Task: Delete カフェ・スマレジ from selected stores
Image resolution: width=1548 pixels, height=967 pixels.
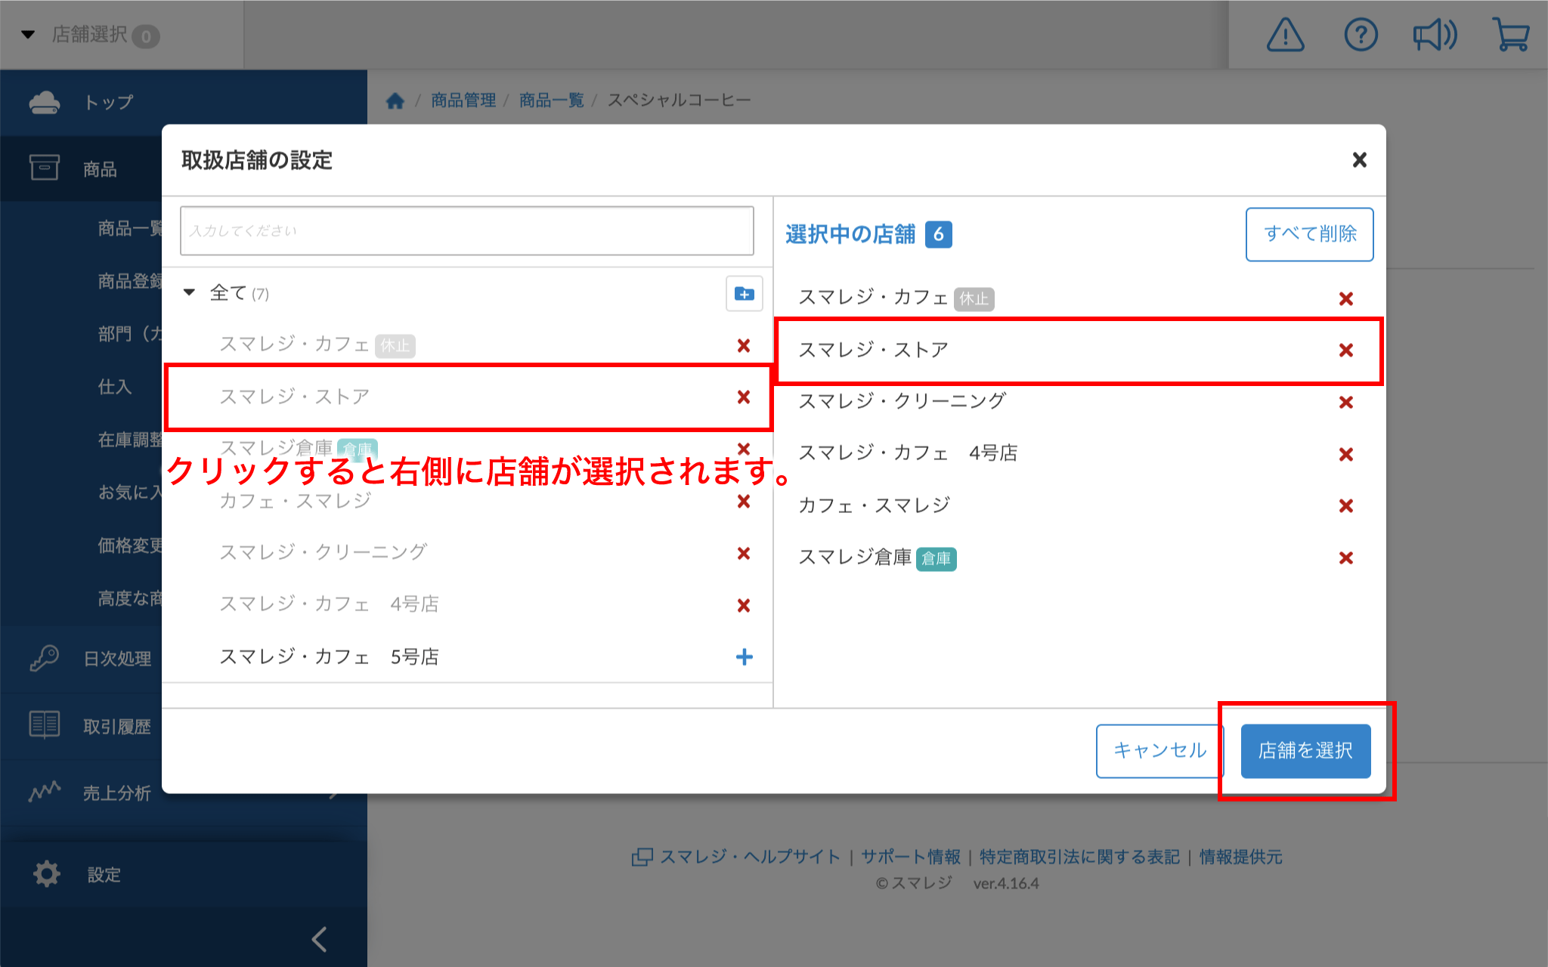Action: 1345,506
